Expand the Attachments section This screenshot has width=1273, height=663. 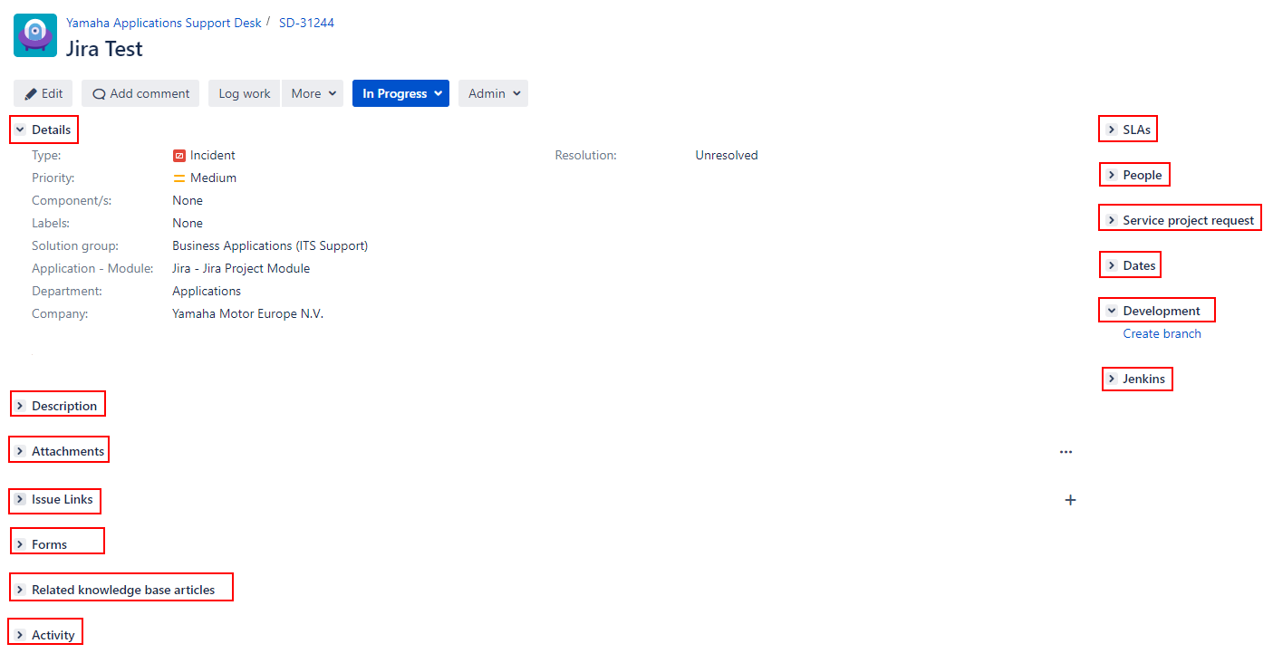[20, 451]
